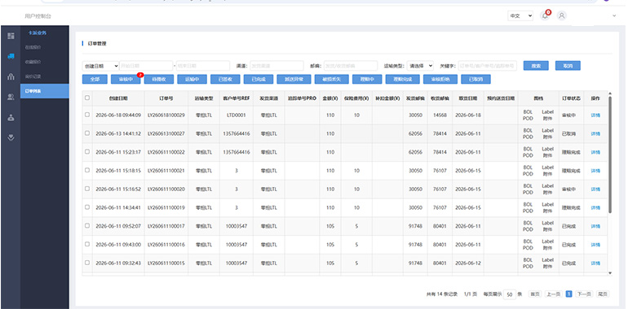Viewport: 628px width, 309px height.
Task: Open the dashboard grid icon in sidebar
Action: [11, 36]
